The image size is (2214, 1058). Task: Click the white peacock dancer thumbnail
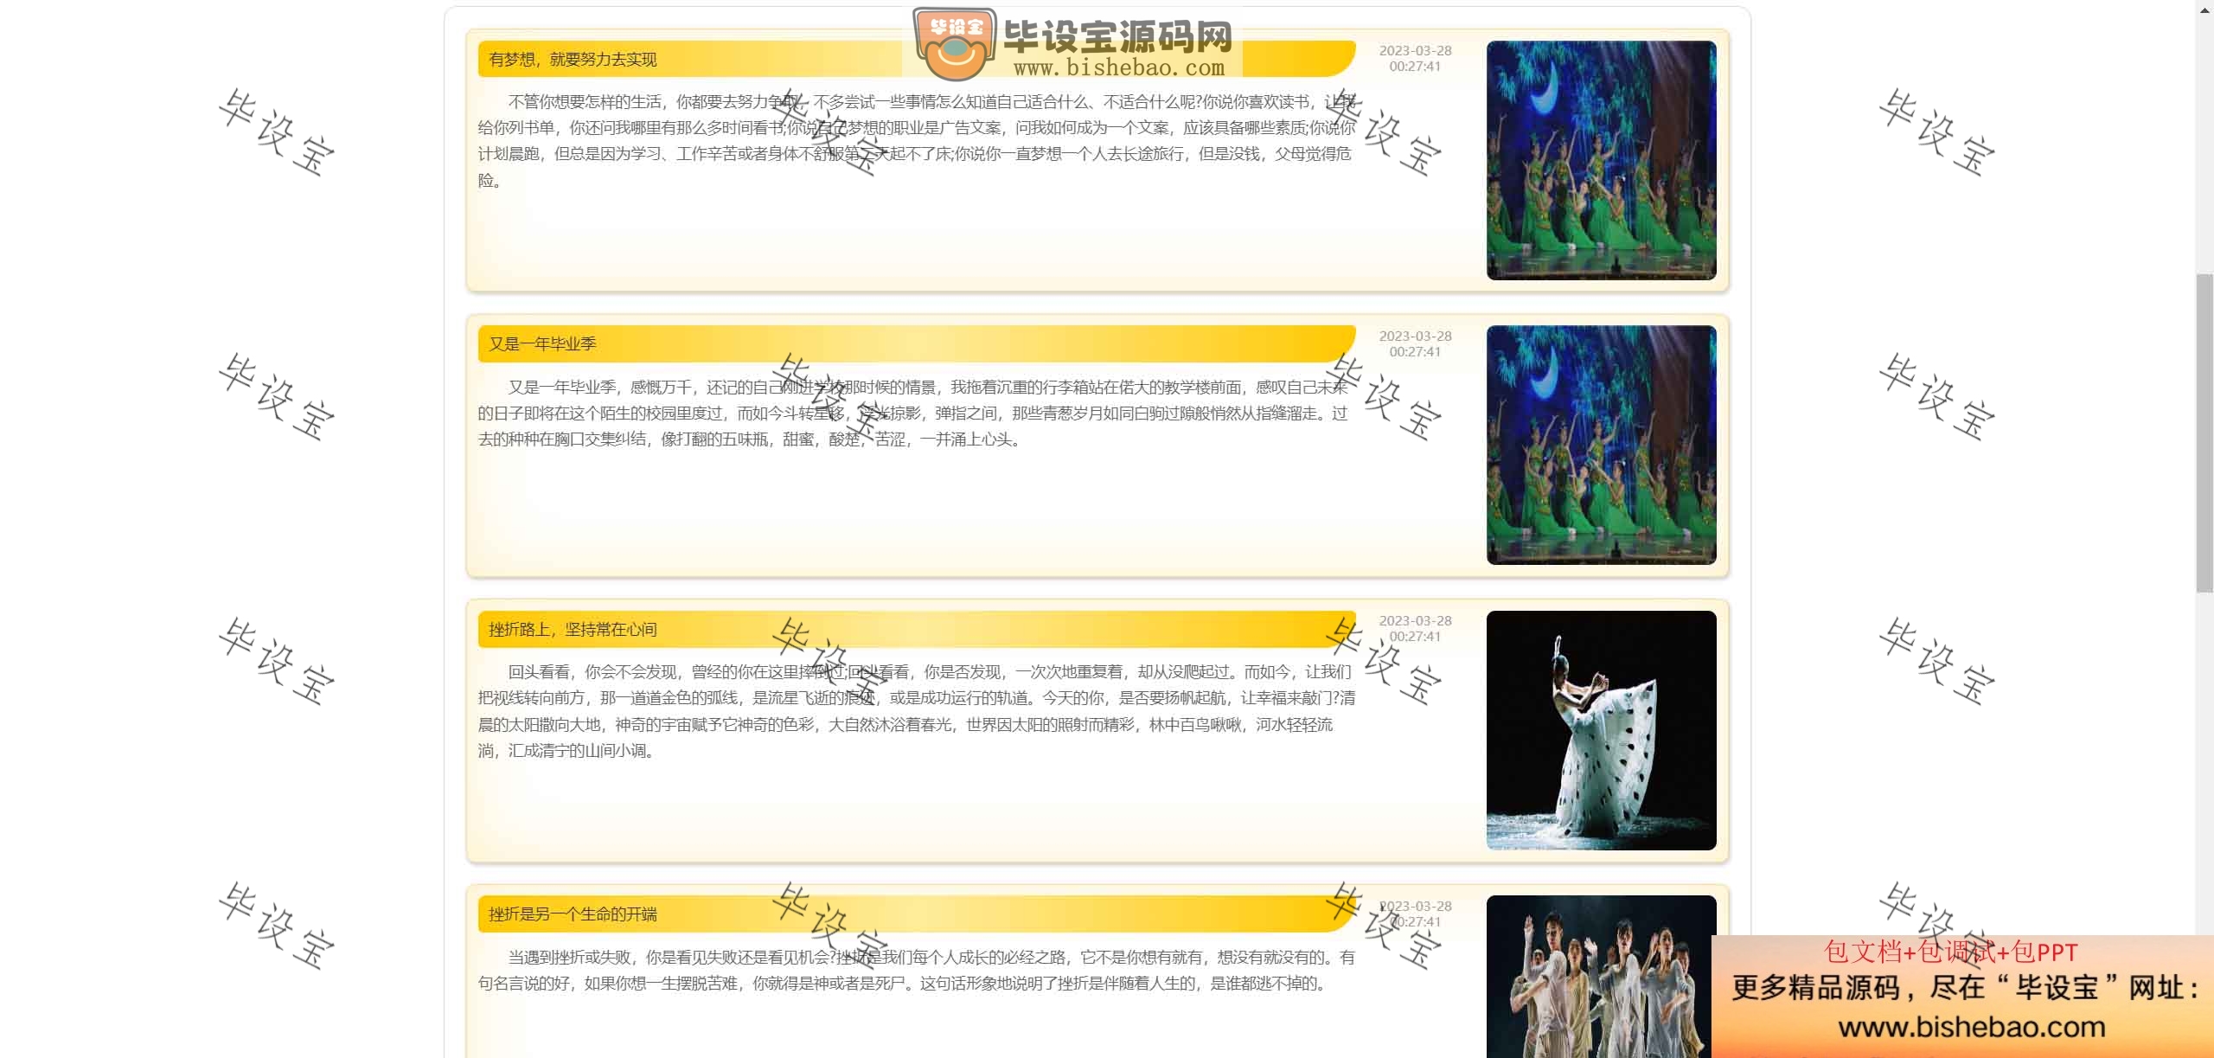1601,730
